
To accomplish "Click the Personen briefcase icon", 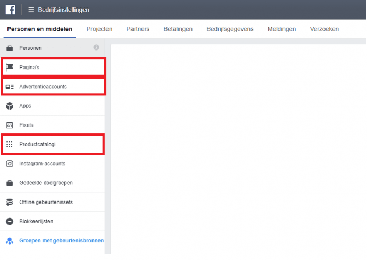I will click(10, 48).
